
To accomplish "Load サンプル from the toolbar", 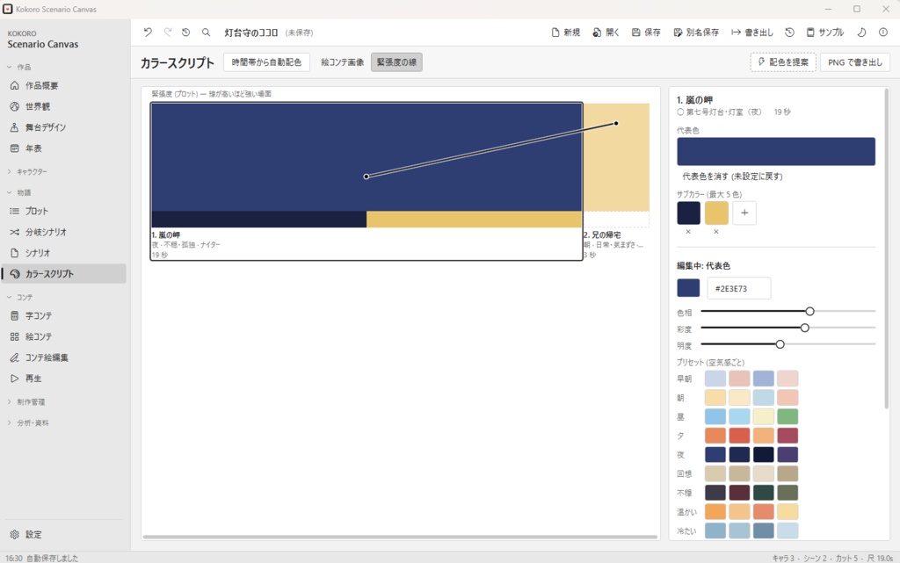I will click(x=824, y=32).
